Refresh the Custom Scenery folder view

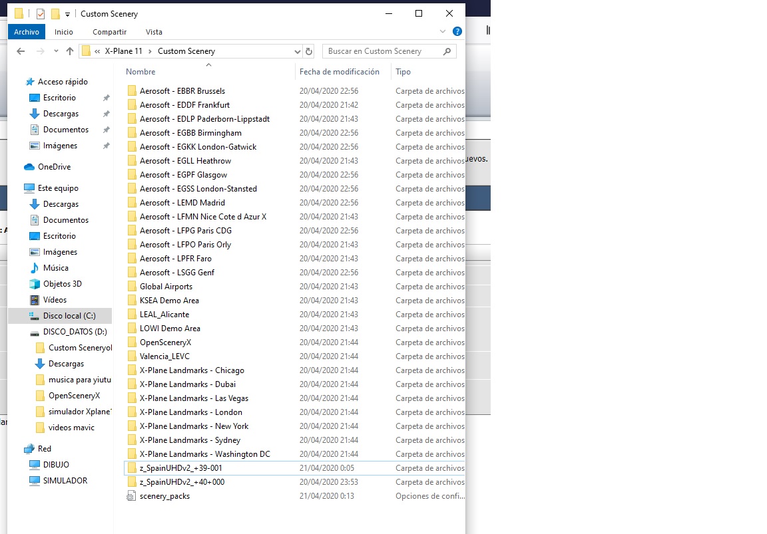point(309,51)
